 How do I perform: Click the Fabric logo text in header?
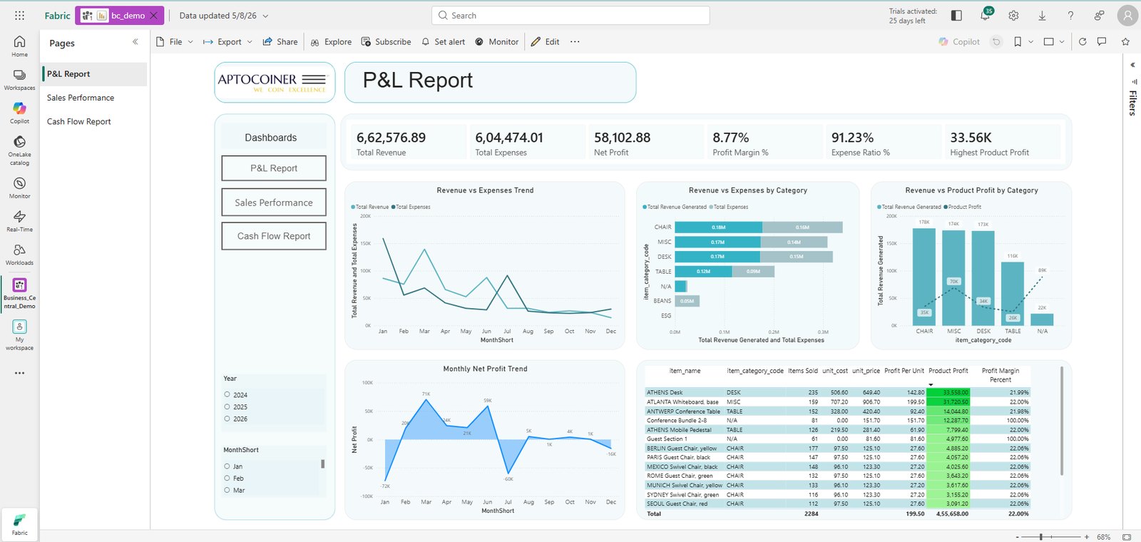57,15
